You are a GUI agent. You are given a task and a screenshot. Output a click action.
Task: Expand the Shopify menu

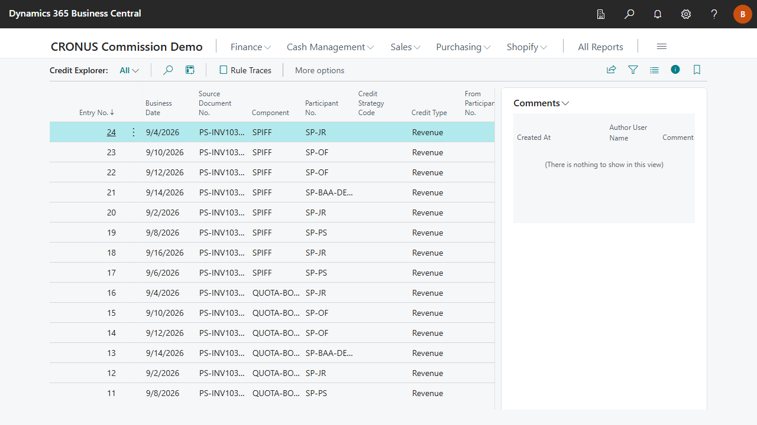527,47
